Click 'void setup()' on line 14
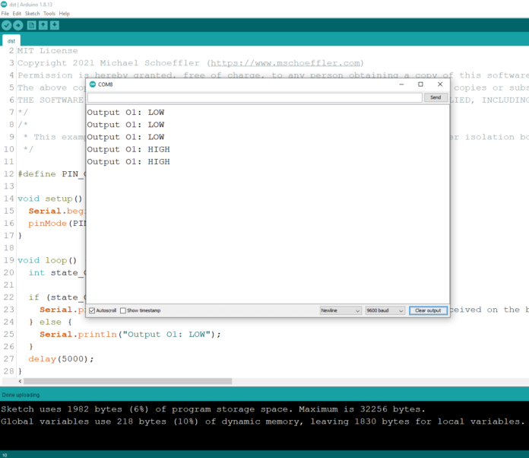The width and height of the screenshot is (529, 458). tap(50, 199)
